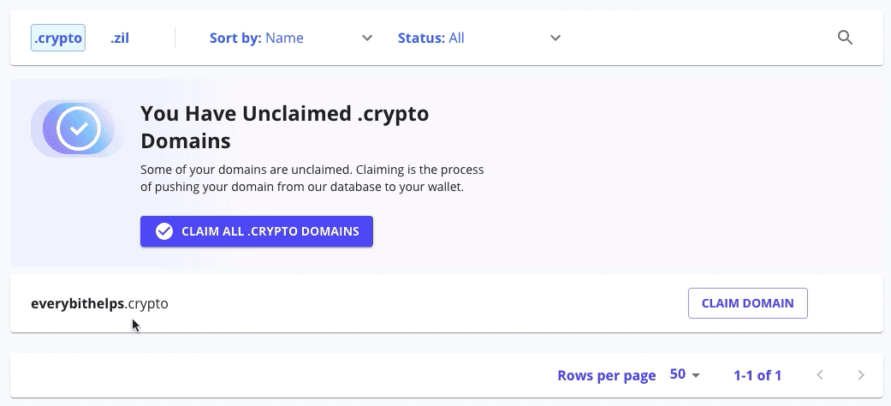Click the Rows per page label
Image resolution: width=891 pixels, height=406 pixels.
click(x=606, y=375)
